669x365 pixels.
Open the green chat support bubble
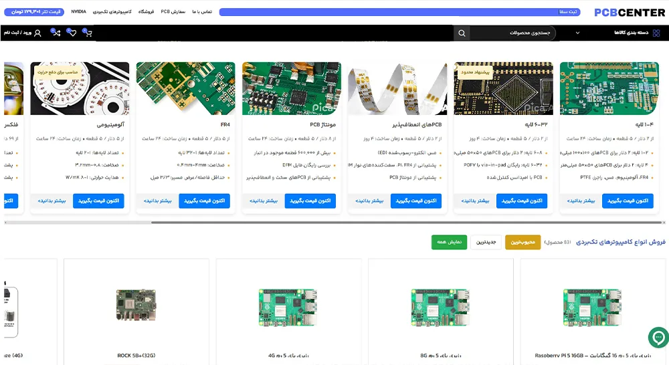(658, 338)
